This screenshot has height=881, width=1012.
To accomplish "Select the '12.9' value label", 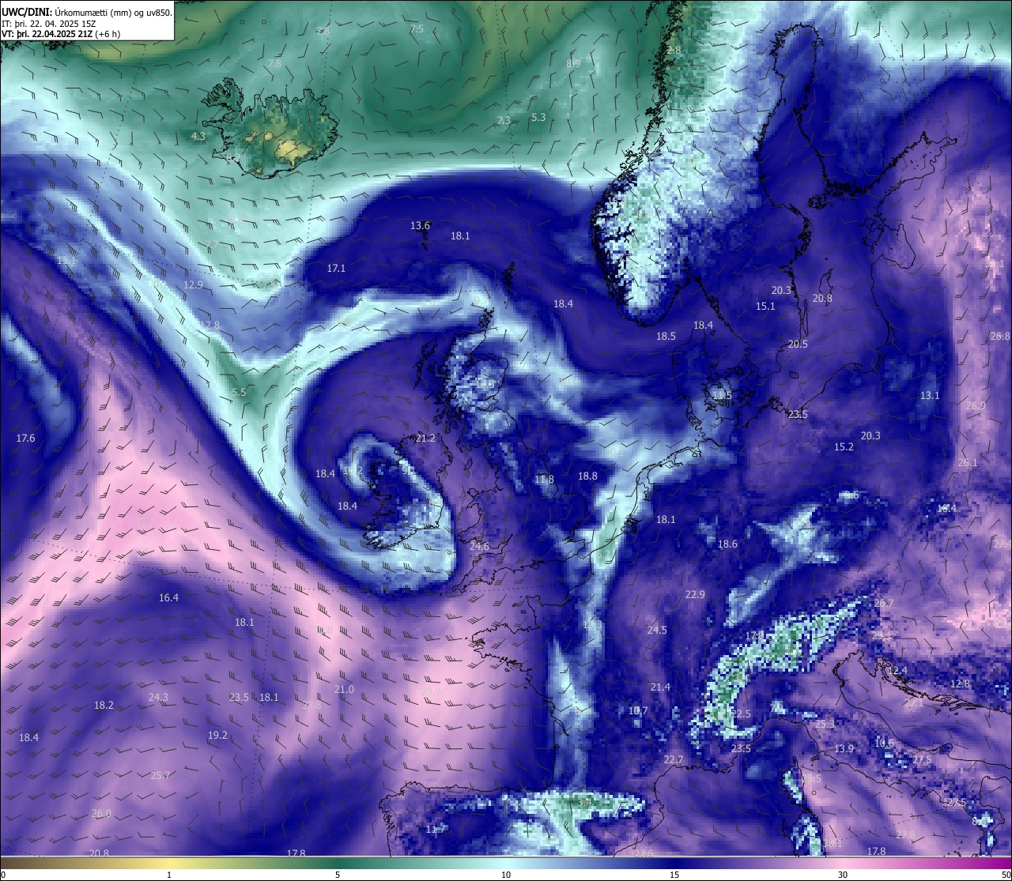I will click(x=193, y=285).
